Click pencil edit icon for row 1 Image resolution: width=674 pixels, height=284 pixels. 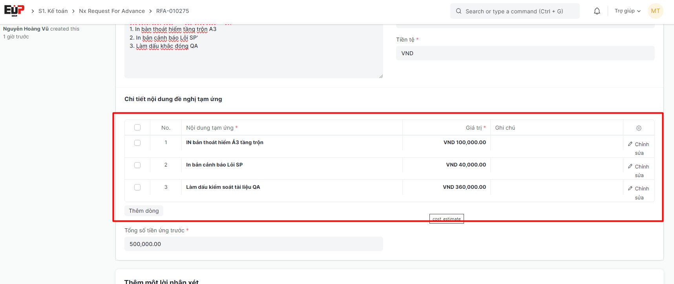630,144
